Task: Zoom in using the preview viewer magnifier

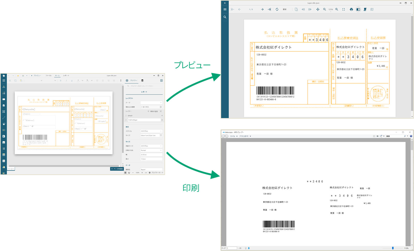Action: [x=337, y=10]
